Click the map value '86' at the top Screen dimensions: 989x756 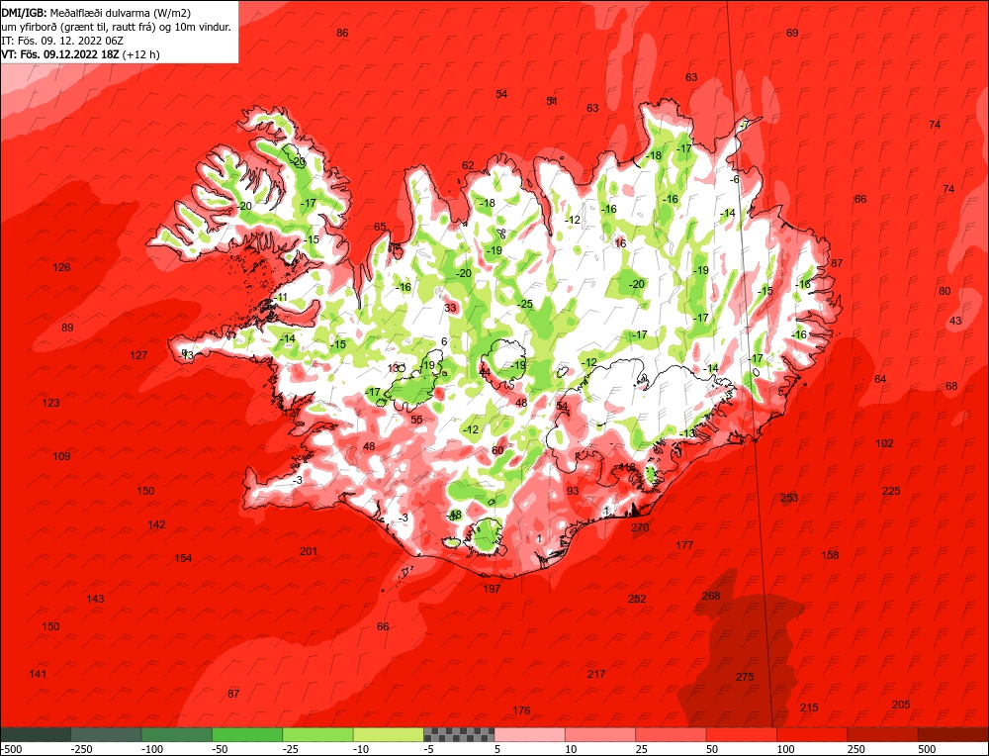click(342, 33)
